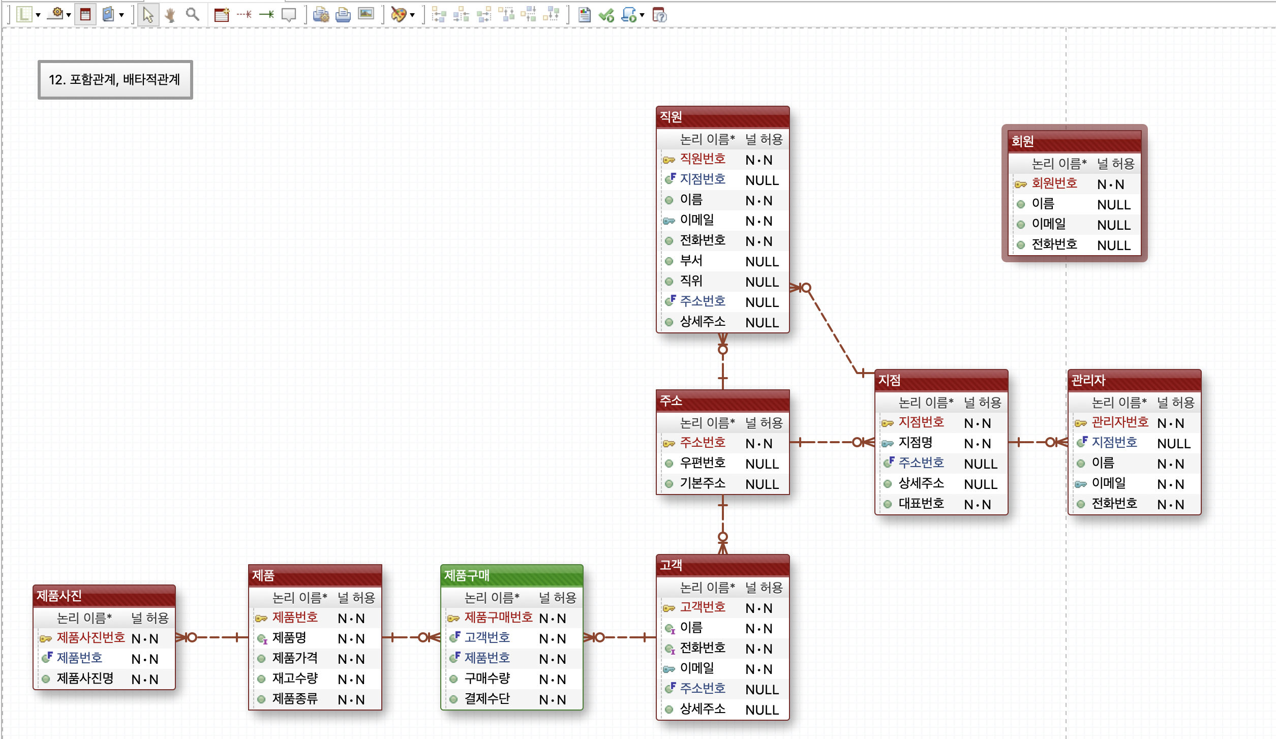This screenshot has width=1276, height=739.
Task: Click the second align tables icon
Action: tap(461, 15)
